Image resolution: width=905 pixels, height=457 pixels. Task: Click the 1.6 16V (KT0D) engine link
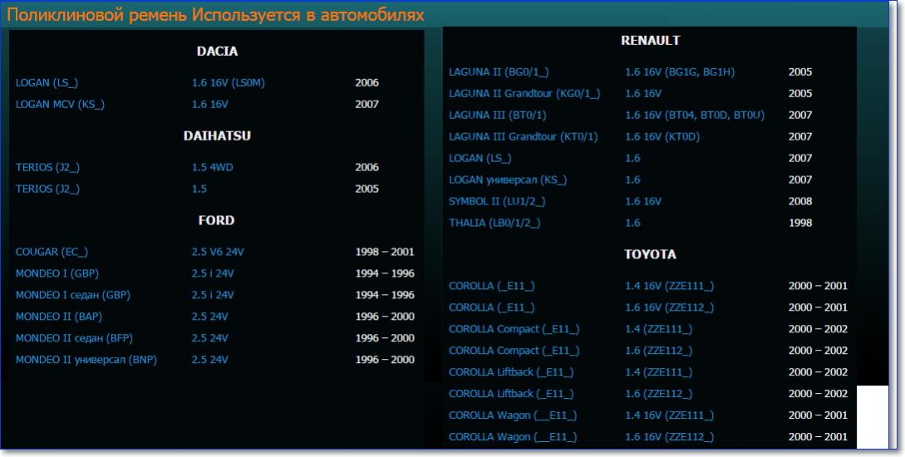click(662, 137)
